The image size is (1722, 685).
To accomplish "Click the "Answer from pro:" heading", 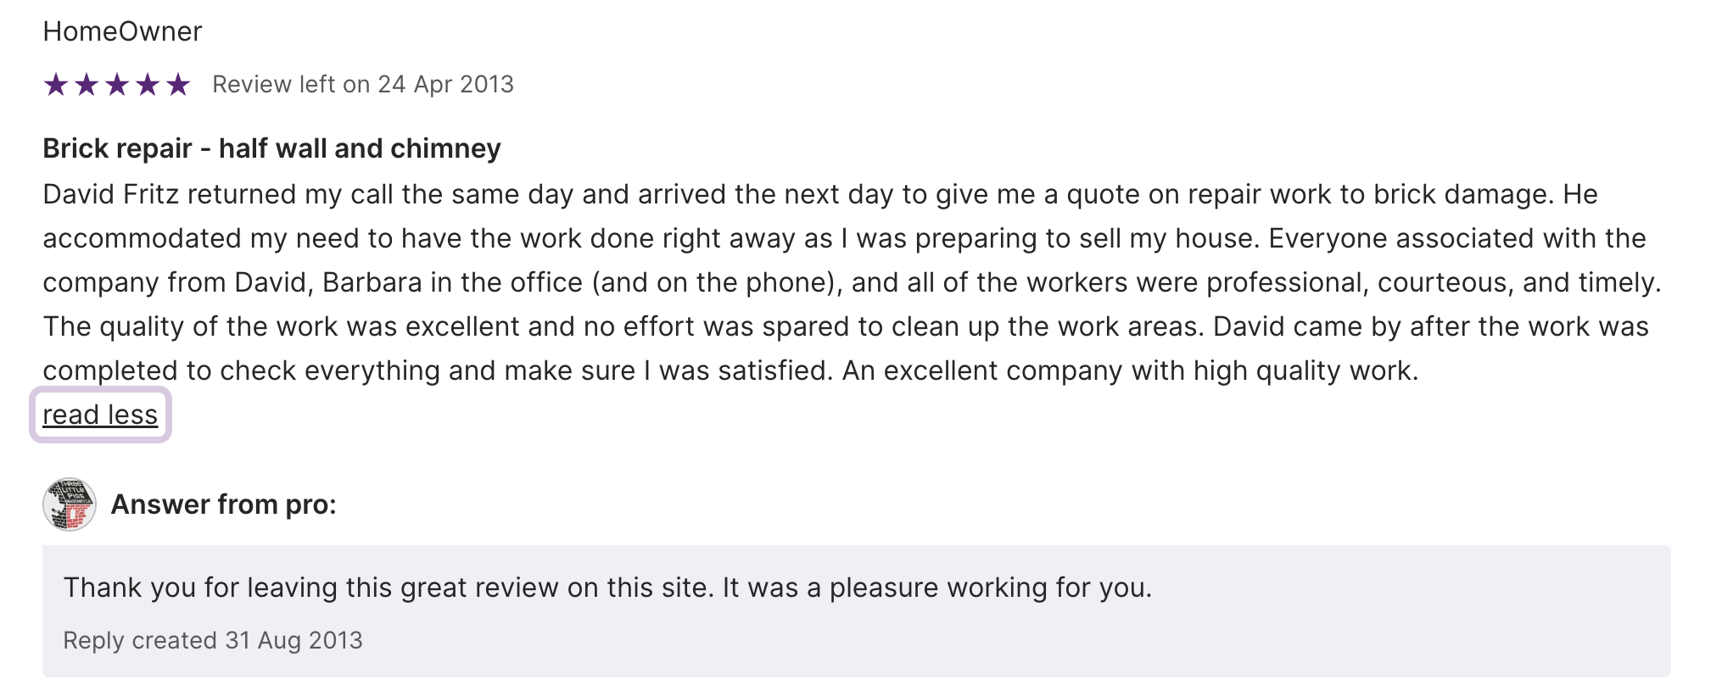I will pyautogui.click(x=224, y=504).
